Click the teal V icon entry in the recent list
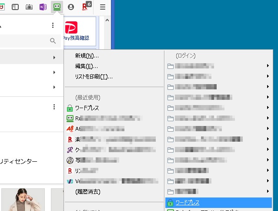The height and width of the screenshot is (211, 278). click(x=70, y=181)
